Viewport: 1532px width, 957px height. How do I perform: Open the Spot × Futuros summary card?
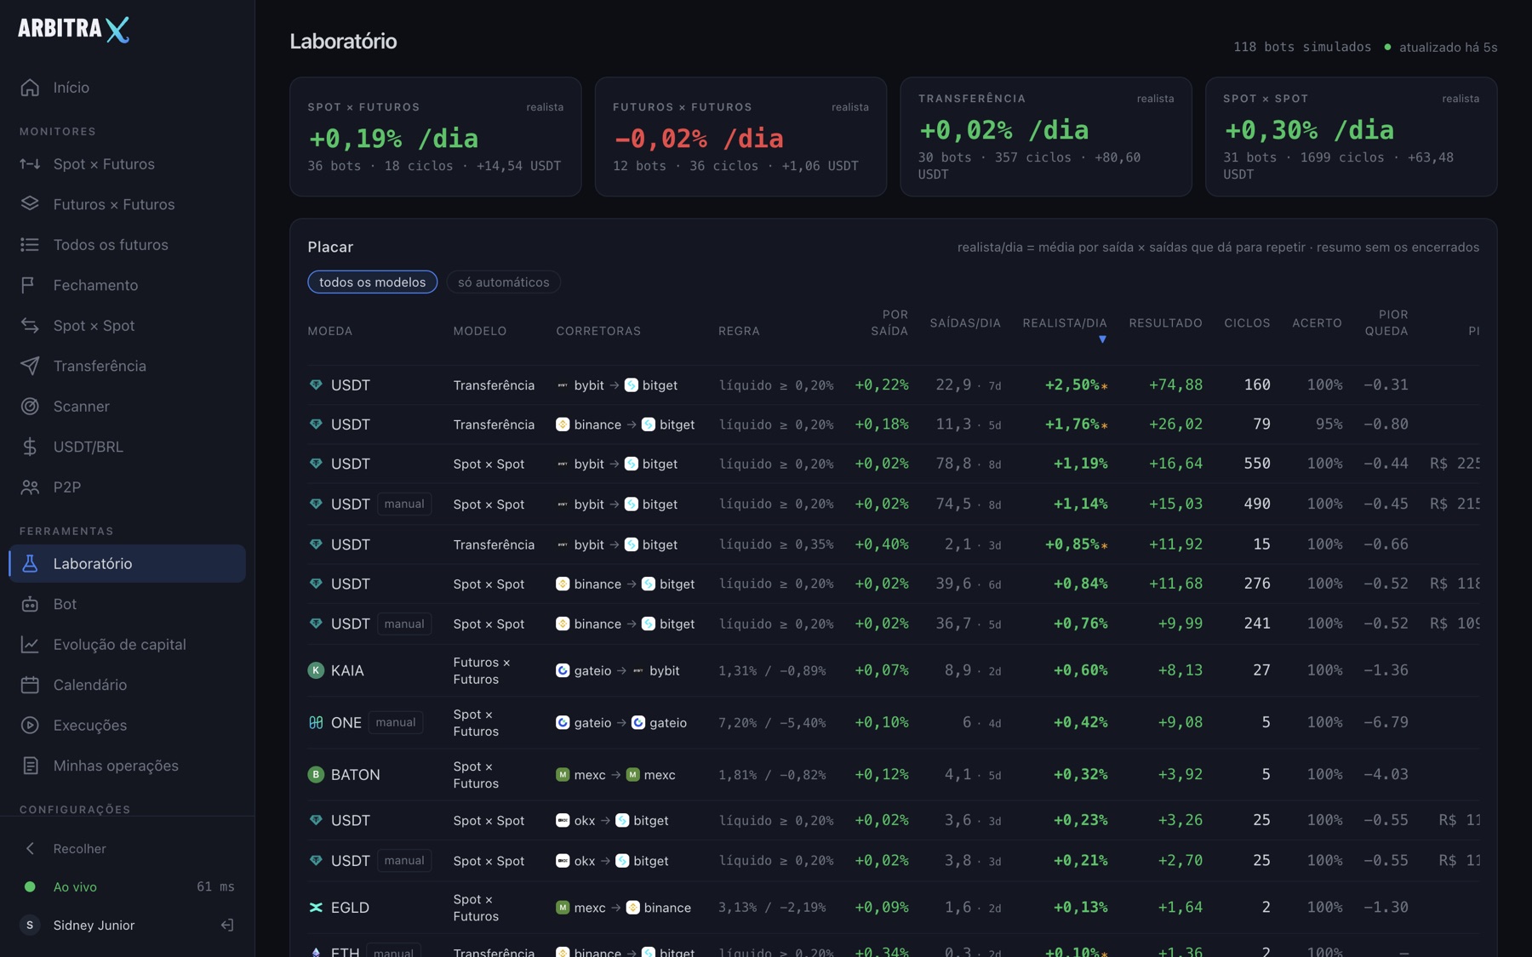pyautogui.click(x=436, y=137)
